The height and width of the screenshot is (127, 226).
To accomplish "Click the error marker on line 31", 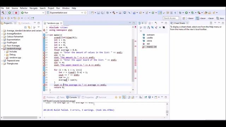I will [x=44, y=85].
